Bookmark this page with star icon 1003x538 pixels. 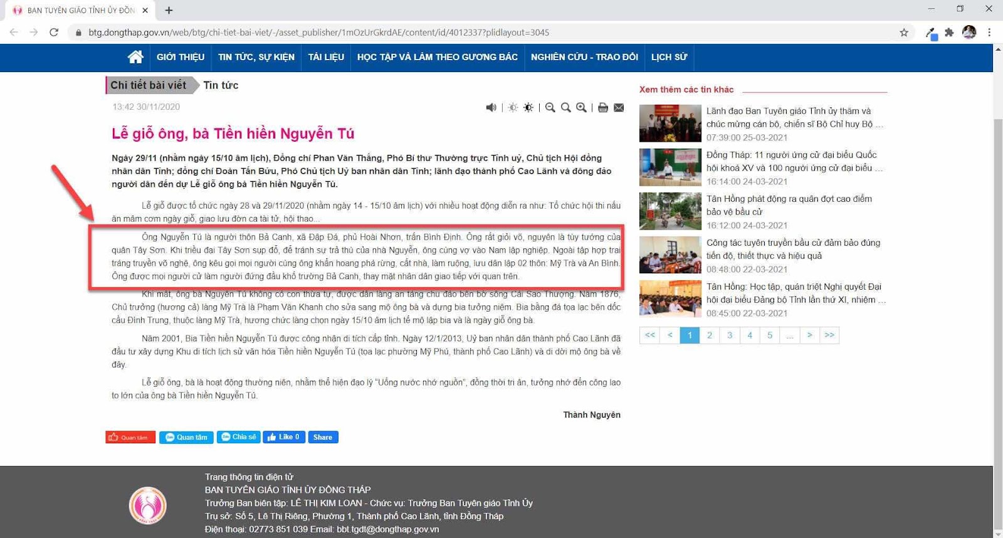point(904,33)
